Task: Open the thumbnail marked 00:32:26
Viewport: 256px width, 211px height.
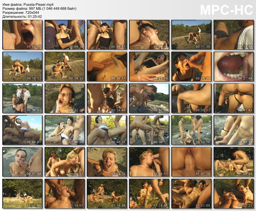Action: [x=65, y=98]
